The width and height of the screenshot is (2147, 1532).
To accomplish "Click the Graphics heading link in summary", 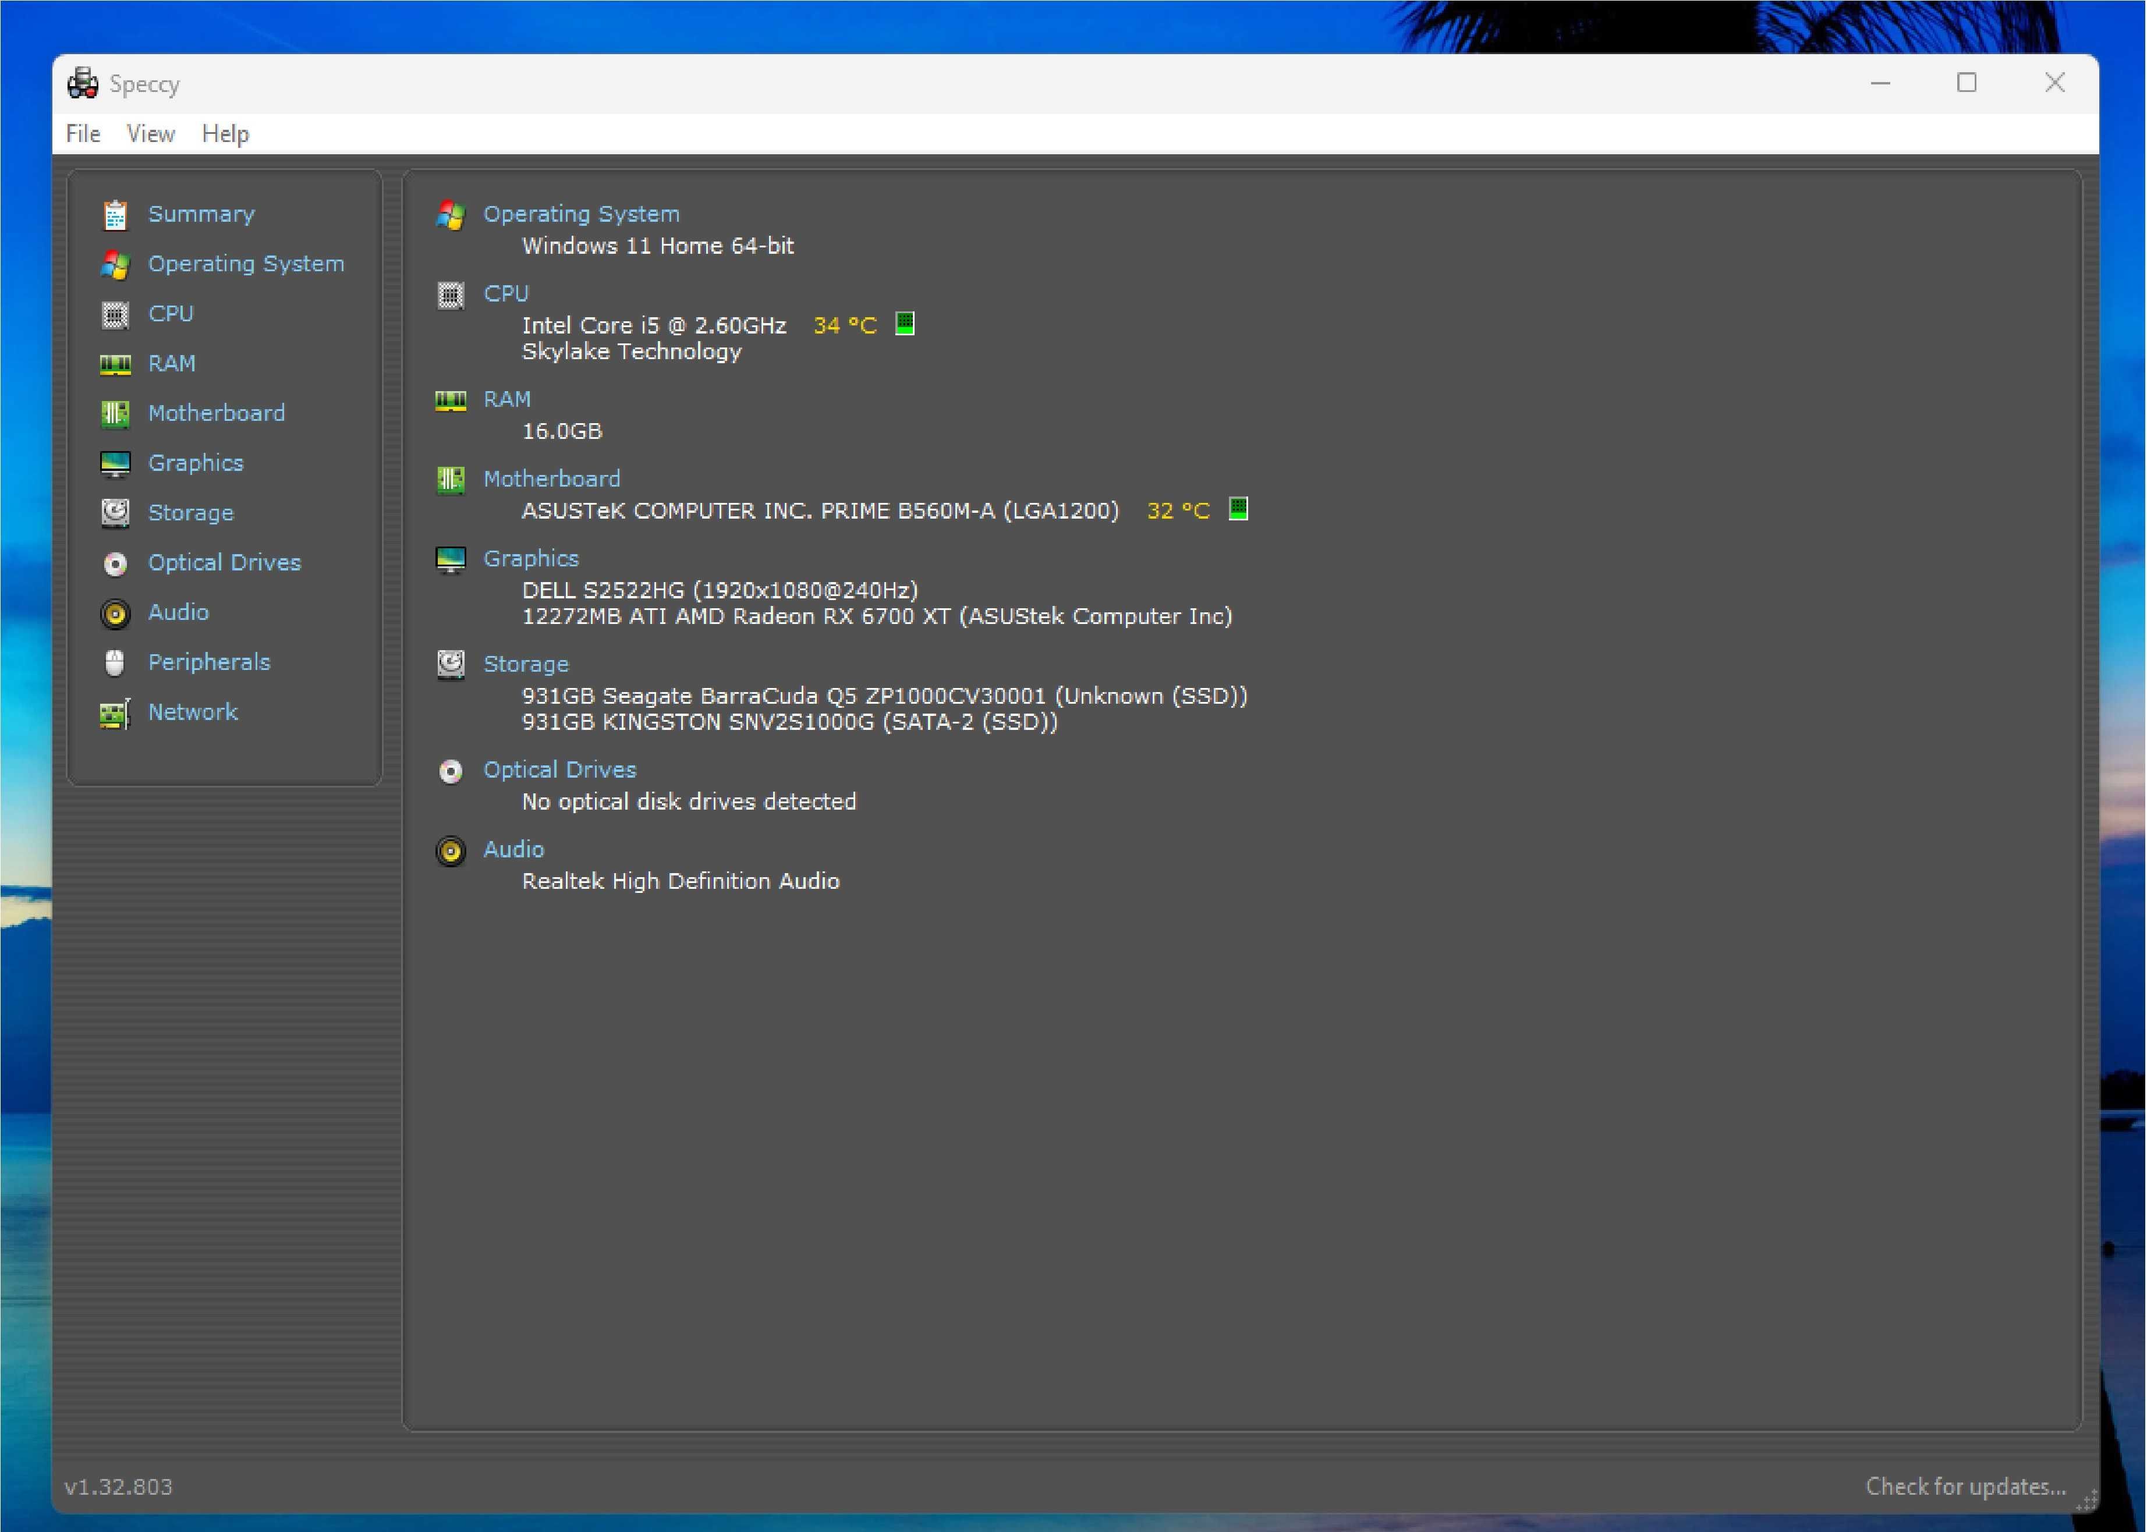I will pos(531,558).
